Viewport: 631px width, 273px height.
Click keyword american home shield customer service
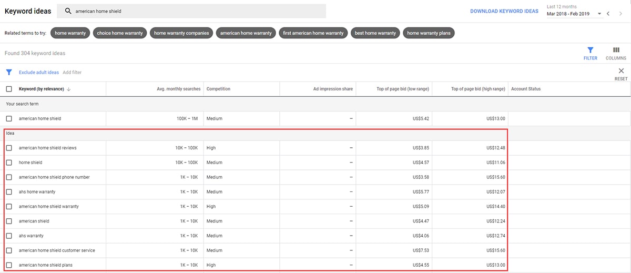click(57, 250)
